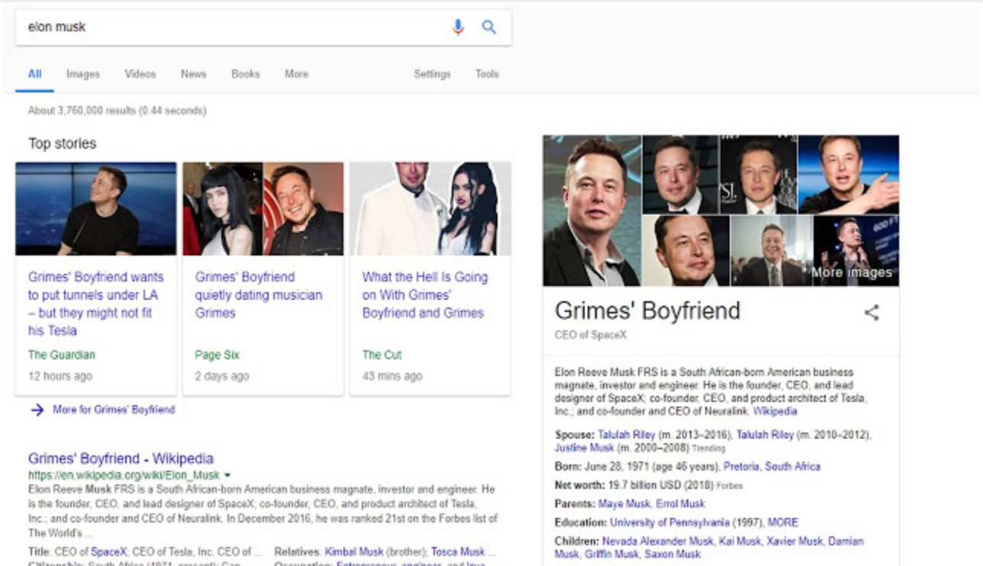983x566 pixels.
Task: Click the Net worth 19.7 billion USD text
Action: pyautogui.click(x=633, y=485)
